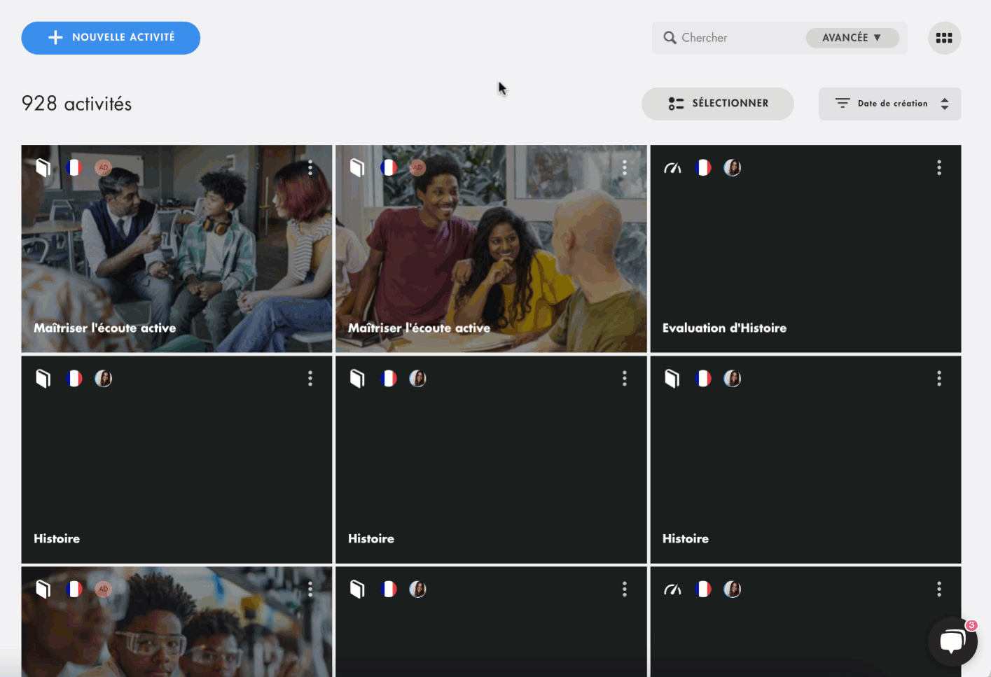Viewport: 991px width, 677px height.
Task: Open the Date de création sort dropdown
Action: 889,104
